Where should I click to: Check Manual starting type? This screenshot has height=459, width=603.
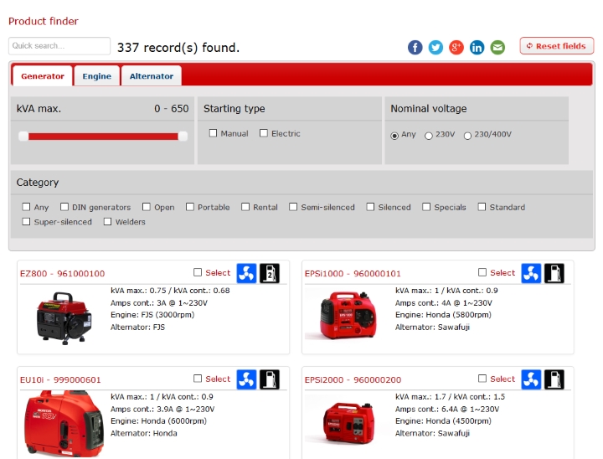pos(213,133)
